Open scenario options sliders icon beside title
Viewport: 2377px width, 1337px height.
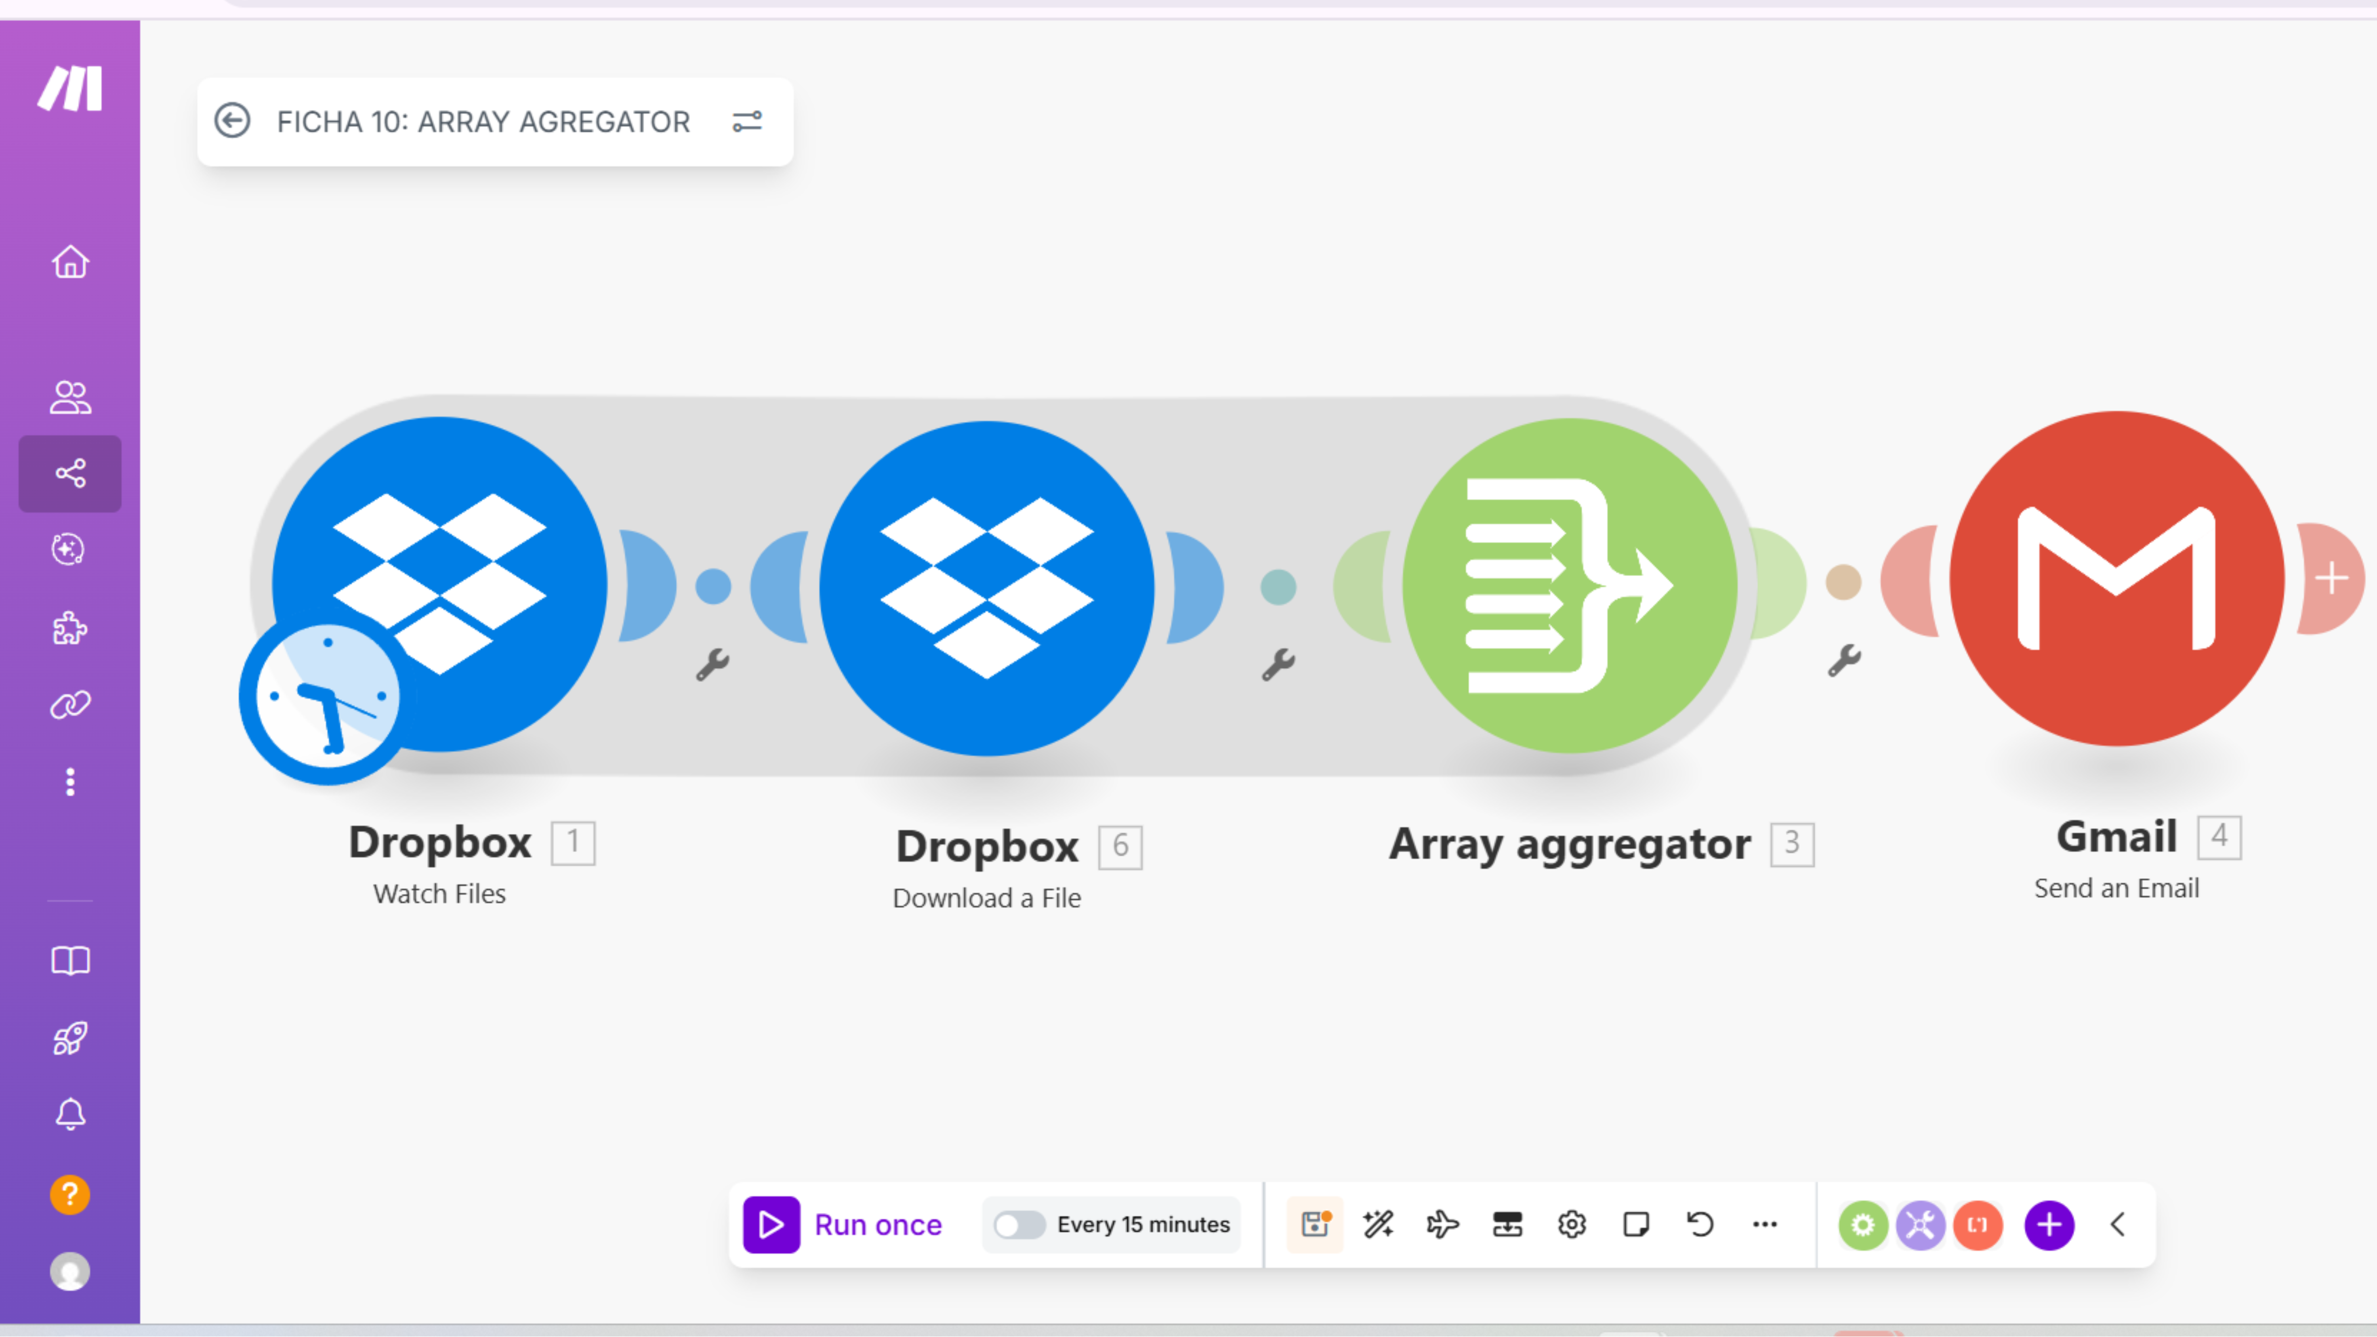748,122
